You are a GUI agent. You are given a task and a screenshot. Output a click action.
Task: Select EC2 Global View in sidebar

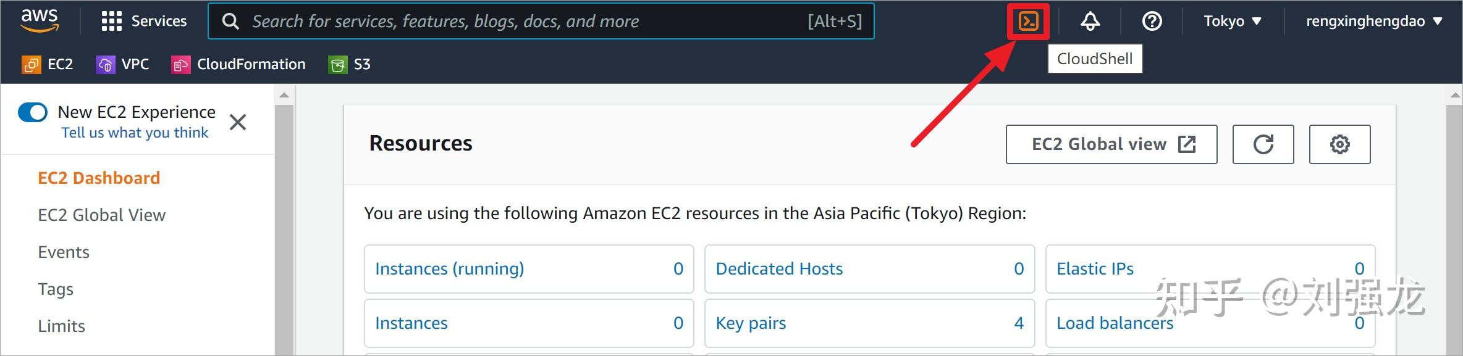click(x=102, y=215)
